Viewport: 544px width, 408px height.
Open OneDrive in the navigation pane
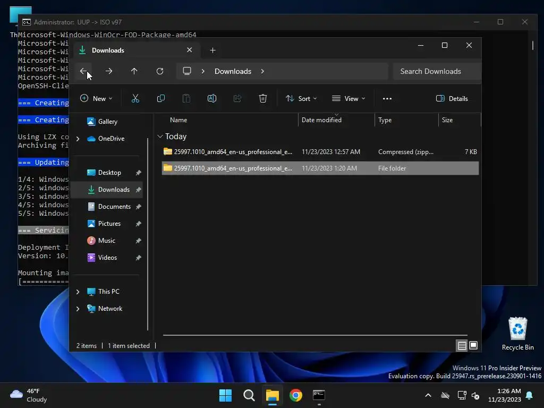pos(111,139)
